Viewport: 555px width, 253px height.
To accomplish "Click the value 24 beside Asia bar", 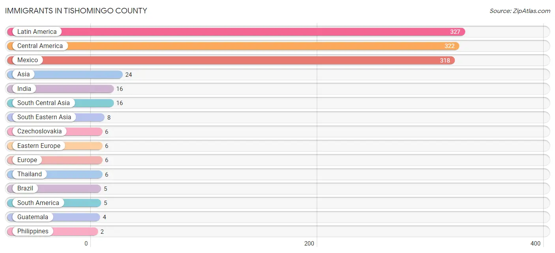I will (x=129, y=74).
